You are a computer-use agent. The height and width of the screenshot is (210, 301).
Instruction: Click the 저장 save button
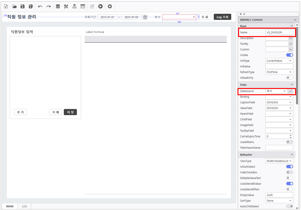(x=70, y=112)
